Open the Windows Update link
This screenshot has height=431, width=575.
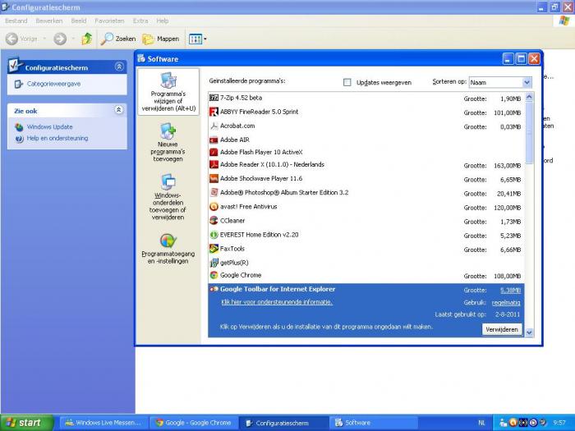coord(49,126)
